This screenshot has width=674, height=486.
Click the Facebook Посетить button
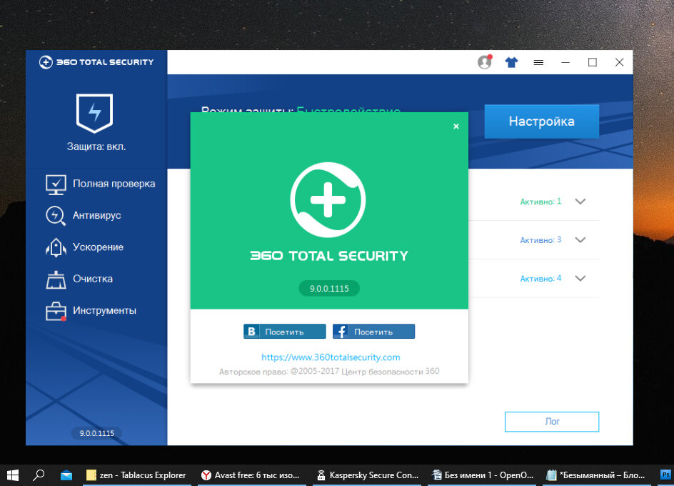tap(373, 332)
